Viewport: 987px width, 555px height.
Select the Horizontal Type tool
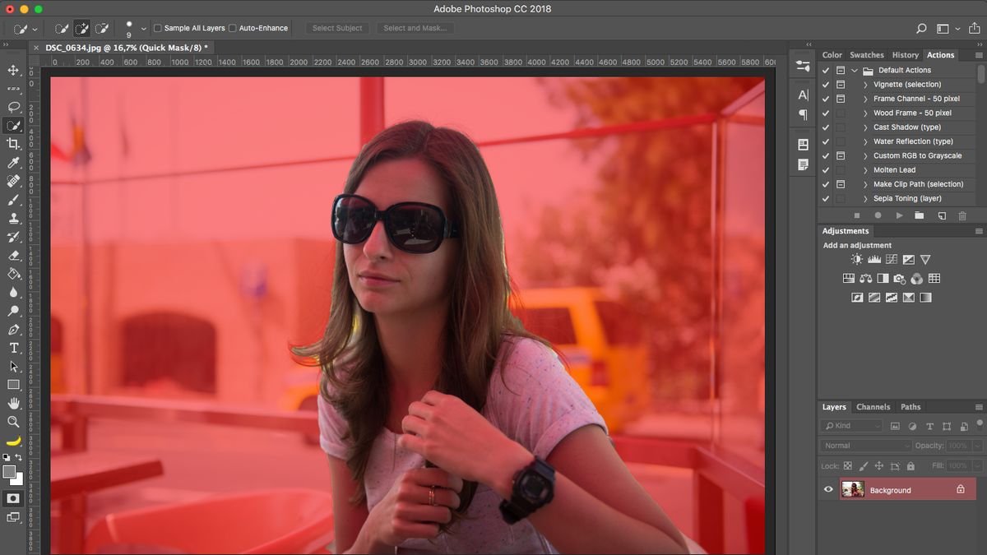[x=14, y=348]
